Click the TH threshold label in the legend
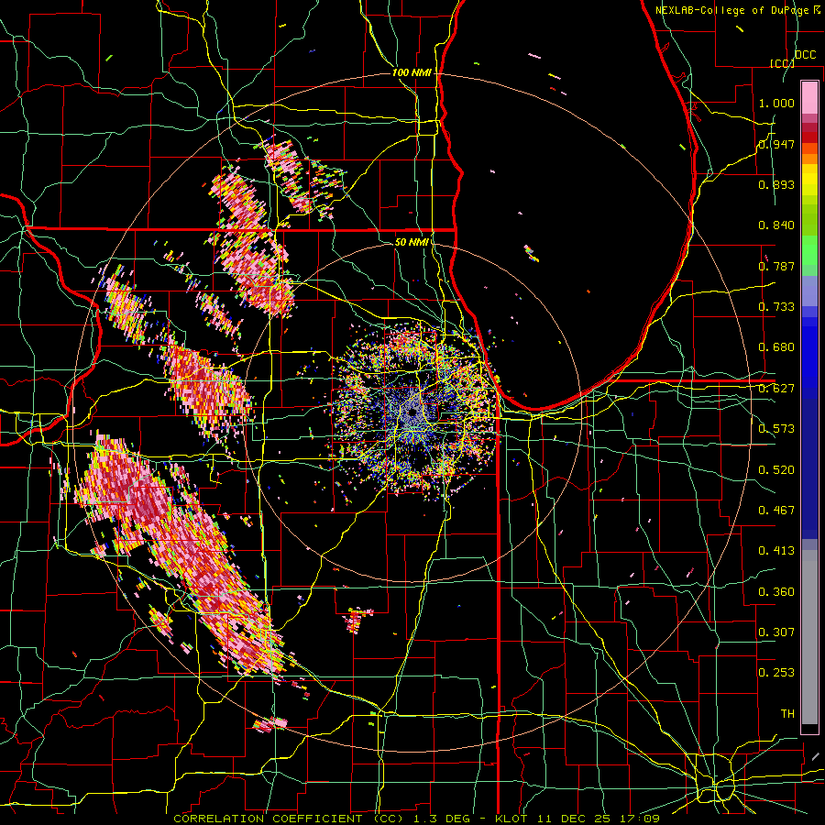This screenshot has width=825, height=825. (x=787, y=714)
